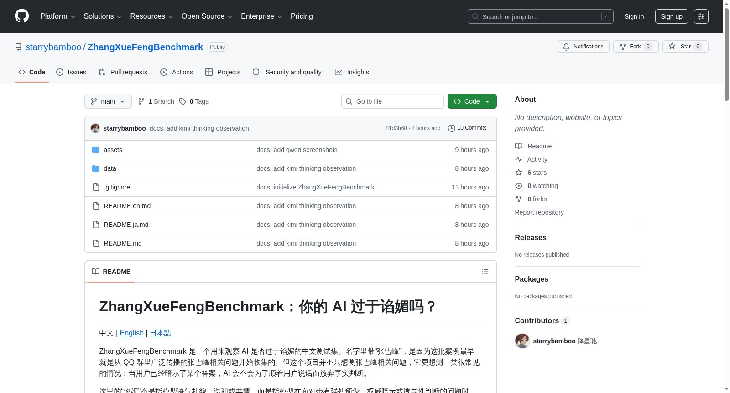View the 1 Branch link
The height and width of the screenshot is (393, 730).
pos(156,101)
